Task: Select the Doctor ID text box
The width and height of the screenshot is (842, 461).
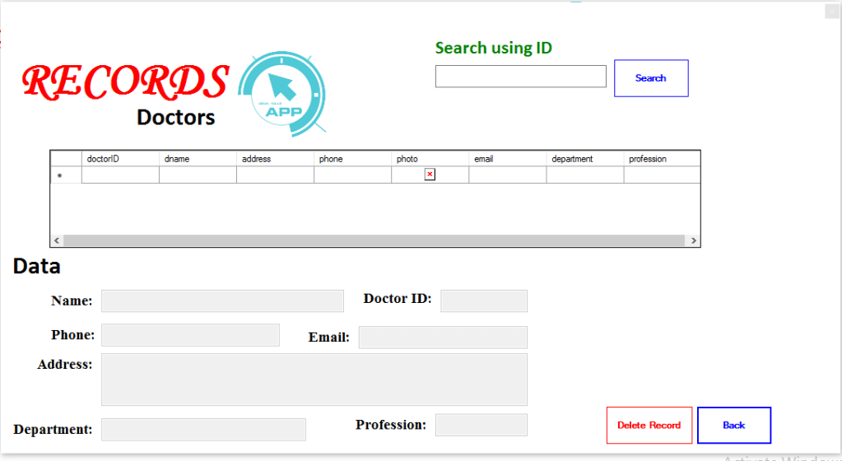Action: pos(483,300)
